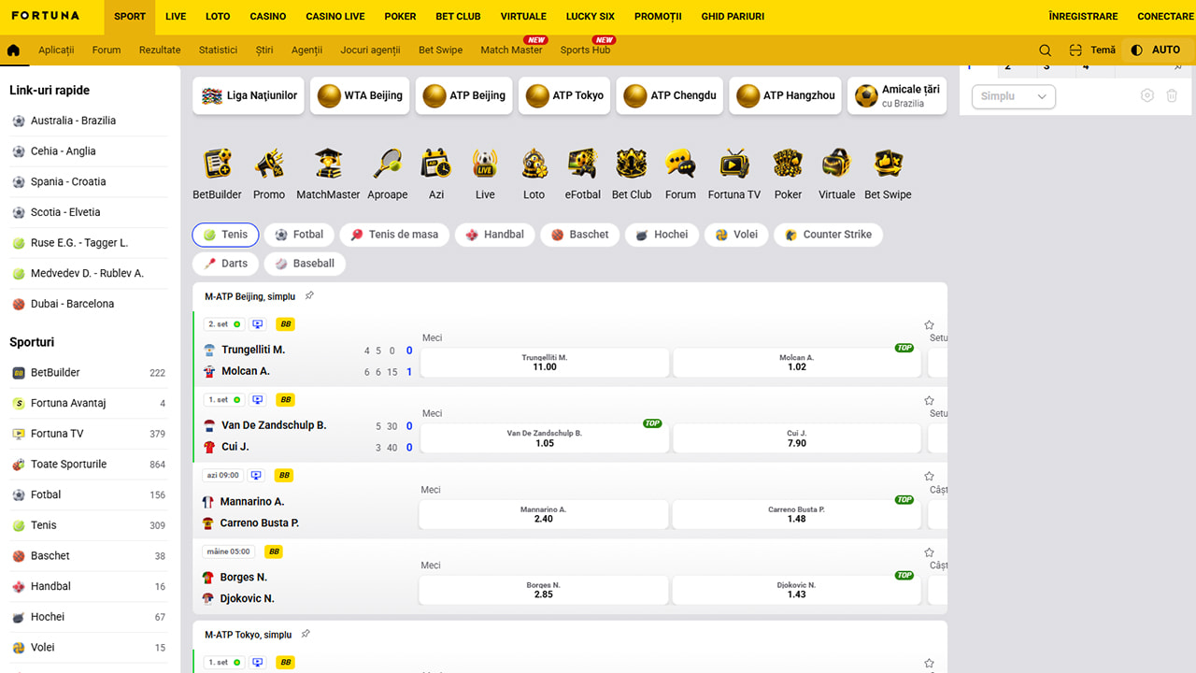Open the Fortuna TV shortcut icon

click(x=734, y=164)
